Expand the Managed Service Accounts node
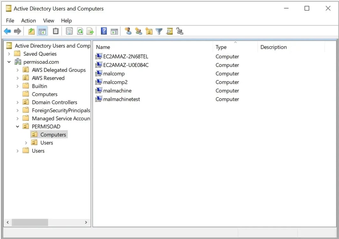Image resolution: width=339 pixels, height=239 pixels. 18,119
